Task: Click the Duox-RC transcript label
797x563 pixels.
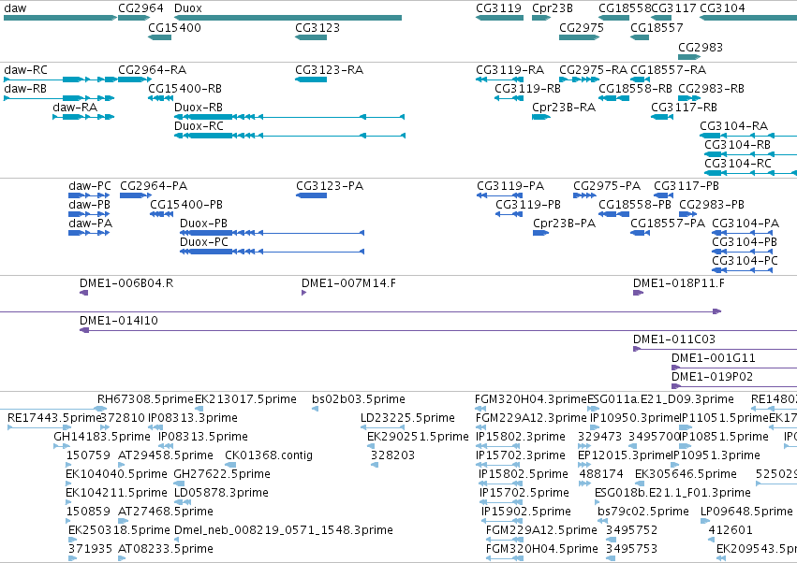Action: [x=199, y=126]
